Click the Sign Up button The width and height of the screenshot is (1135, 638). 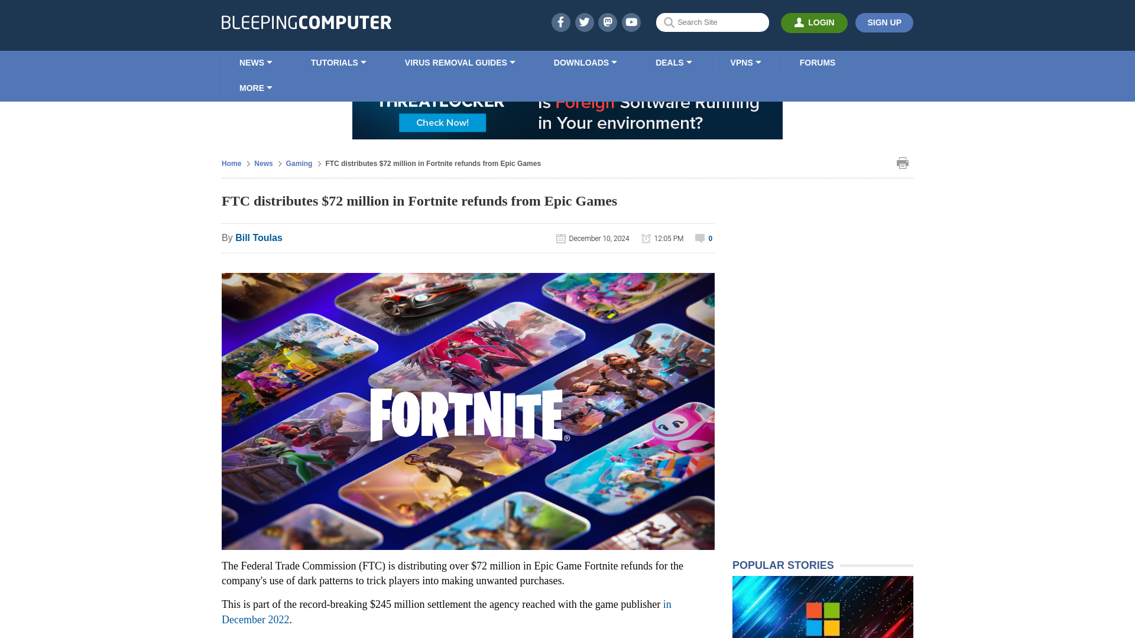click(x=884, y=22)
